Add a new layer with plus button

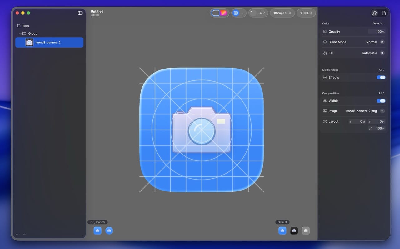pos(17,234)
